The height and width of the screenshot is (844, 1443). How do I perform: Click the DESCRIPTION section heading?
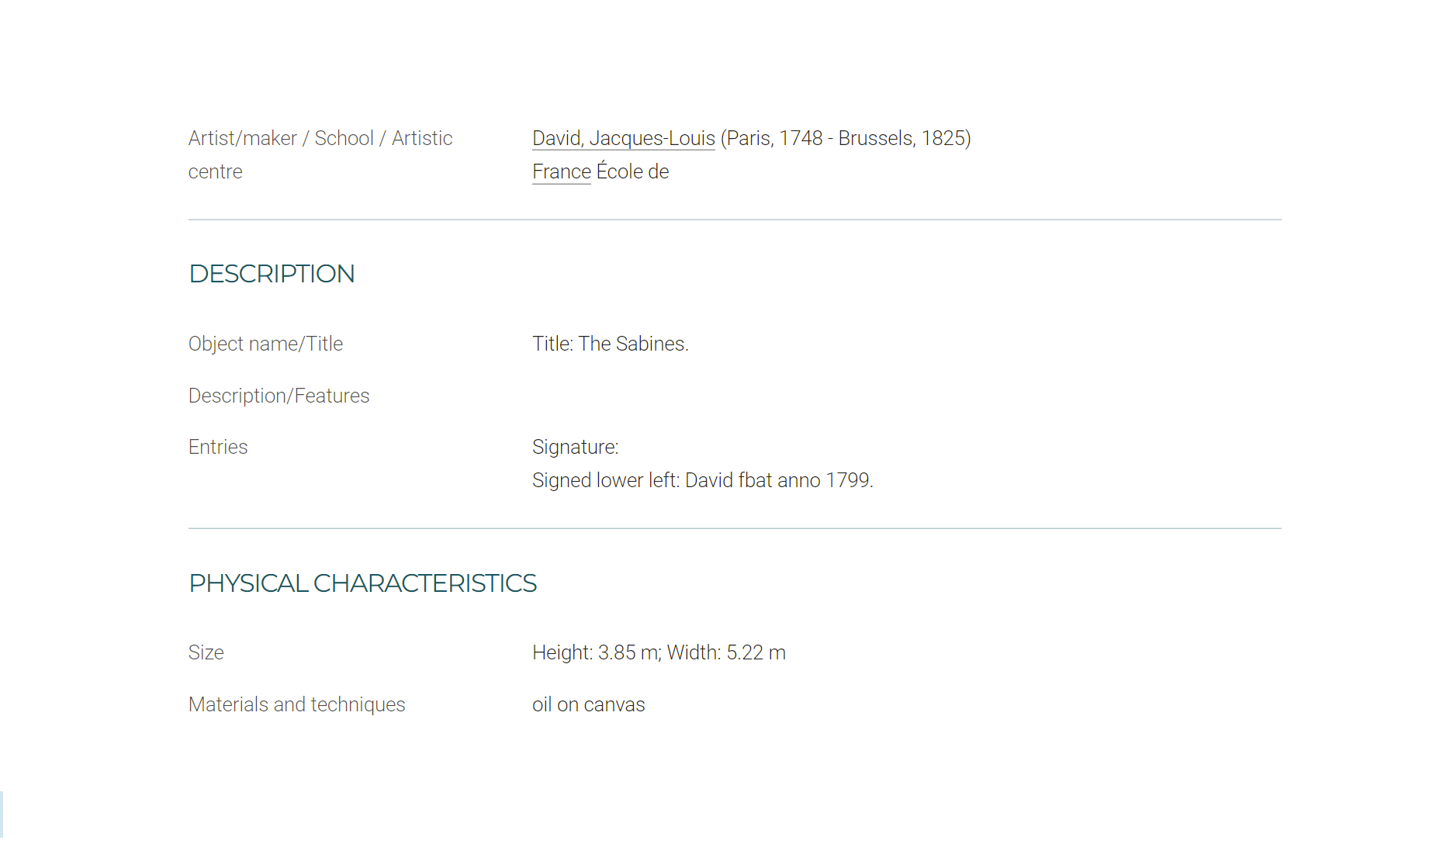click(272, 274)
